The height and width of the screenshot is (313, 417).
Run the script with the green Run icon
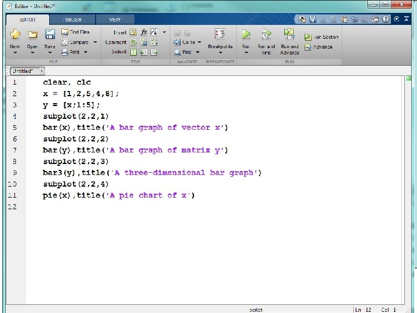pos(246,34)
